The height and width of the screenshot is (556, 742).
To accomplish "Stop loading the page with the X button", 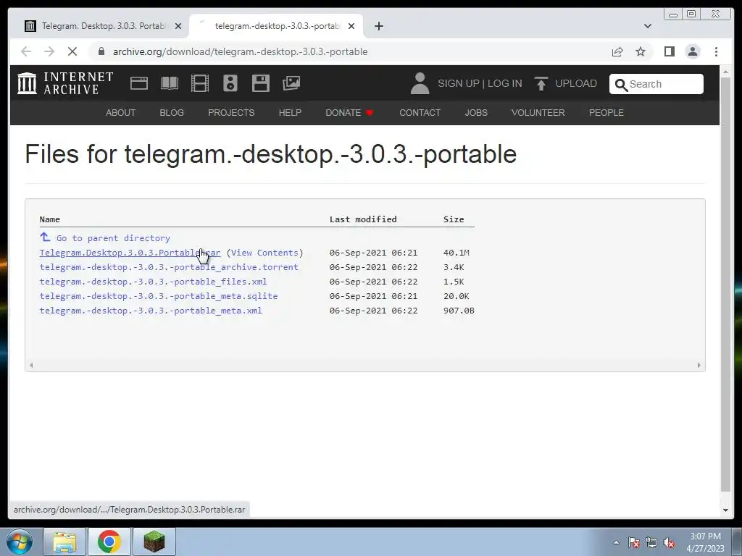I will point(72,51).
